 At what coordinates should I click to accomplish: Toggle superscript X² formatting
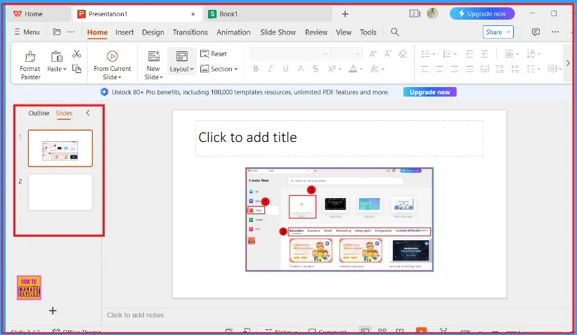pyautogui.click(x=332, y=68)
